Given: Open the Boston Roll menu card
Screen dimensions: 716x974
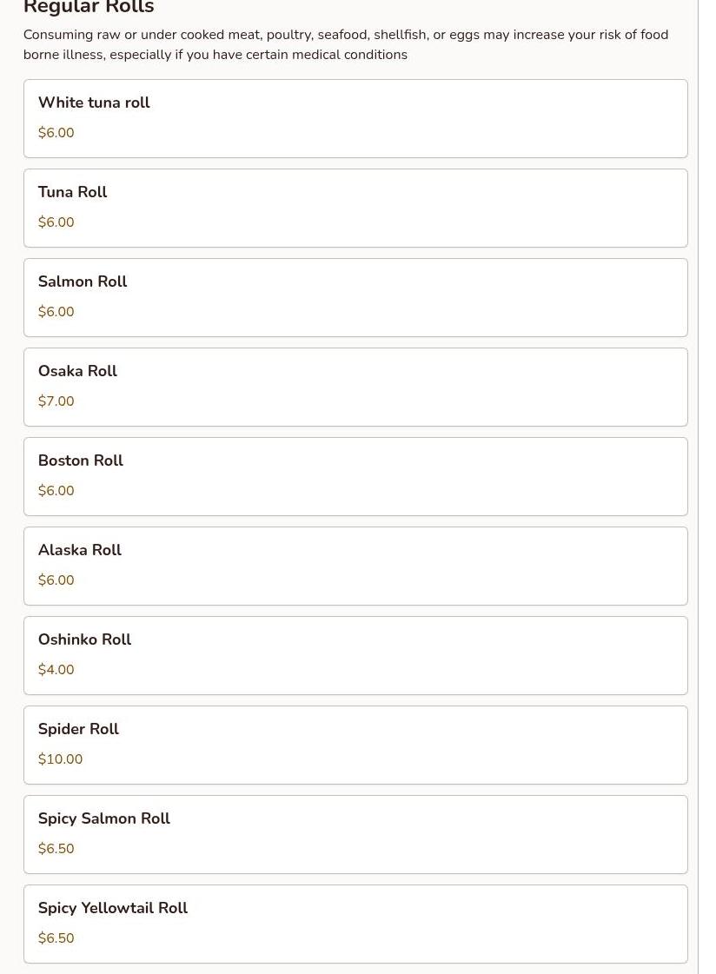Looking at the screenshot, I should pos(355,476).
